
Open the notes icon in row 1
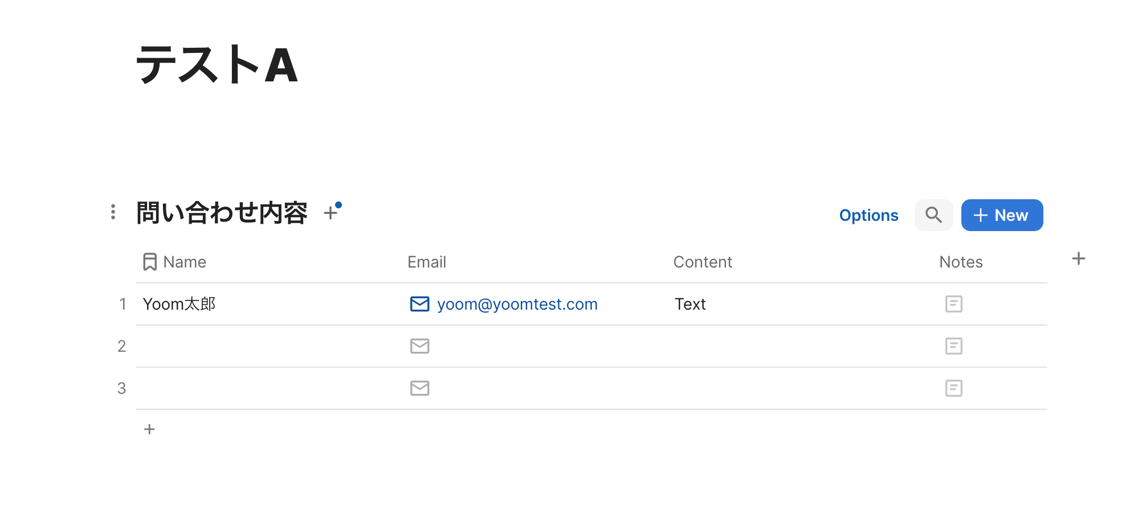953,304
